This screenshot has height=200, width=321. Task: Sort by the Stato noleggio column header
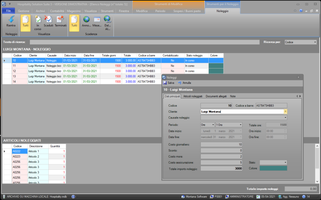[x=196, y=56]
